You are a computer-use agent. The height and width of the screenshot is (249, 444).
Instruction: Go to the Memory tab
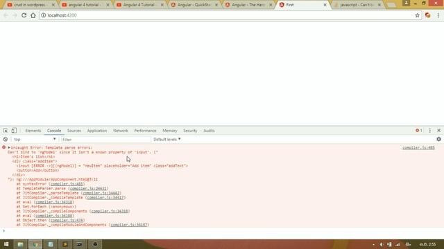tap(169, 131)
